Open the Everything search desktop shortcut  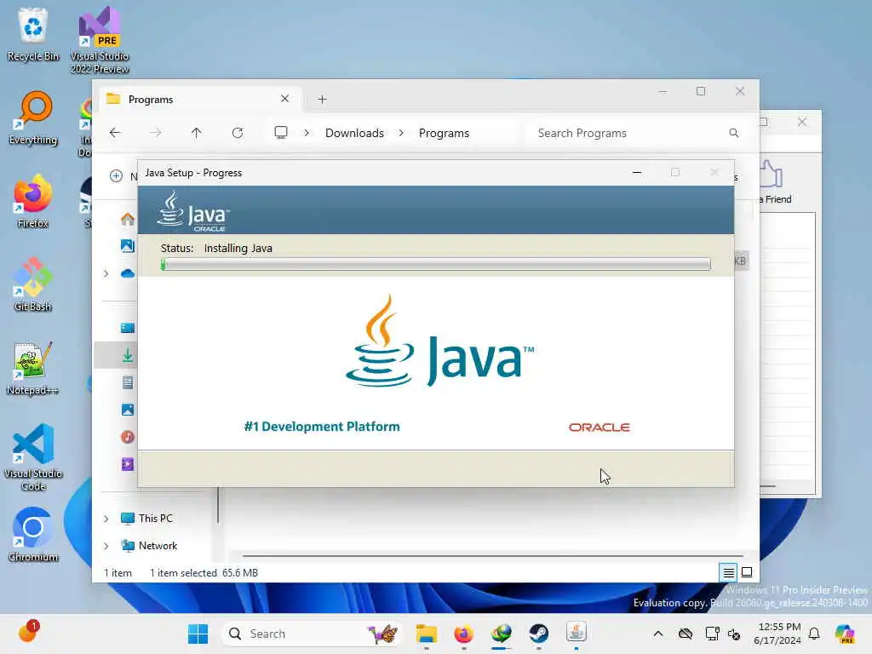point(33,118)
